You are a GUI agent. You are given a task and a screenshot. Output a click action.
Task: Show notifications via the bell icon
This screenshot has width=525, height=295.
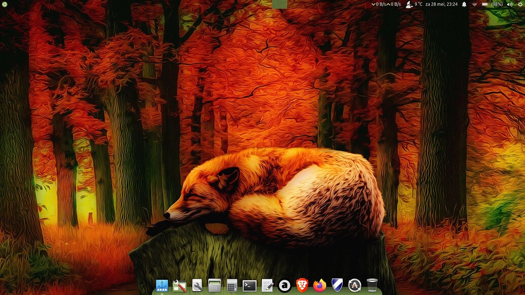(464, 5)
